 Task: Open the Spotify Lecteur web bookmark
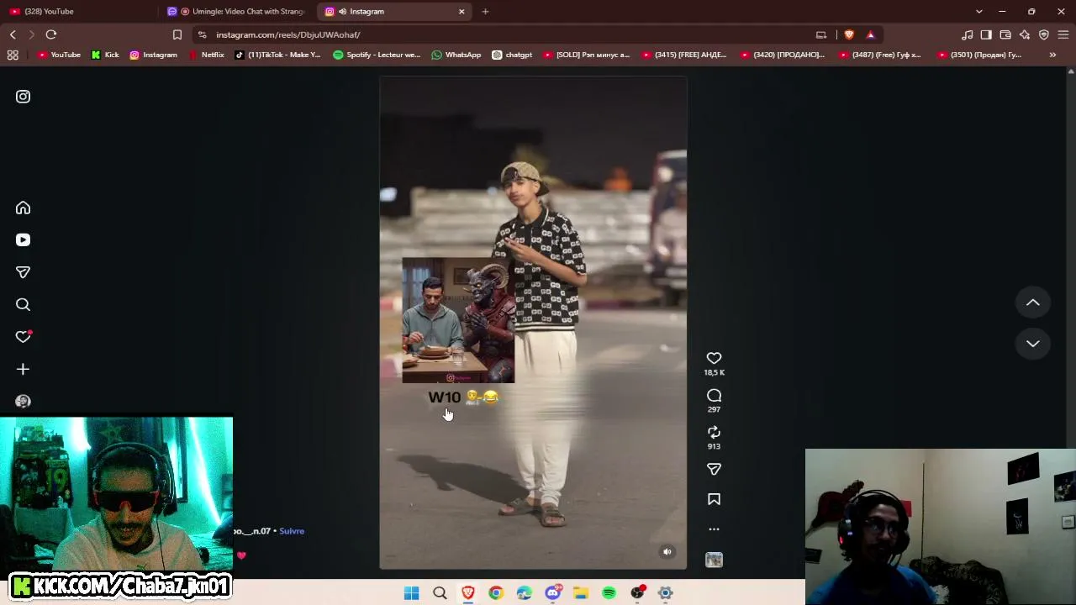(x=377, y=55)
